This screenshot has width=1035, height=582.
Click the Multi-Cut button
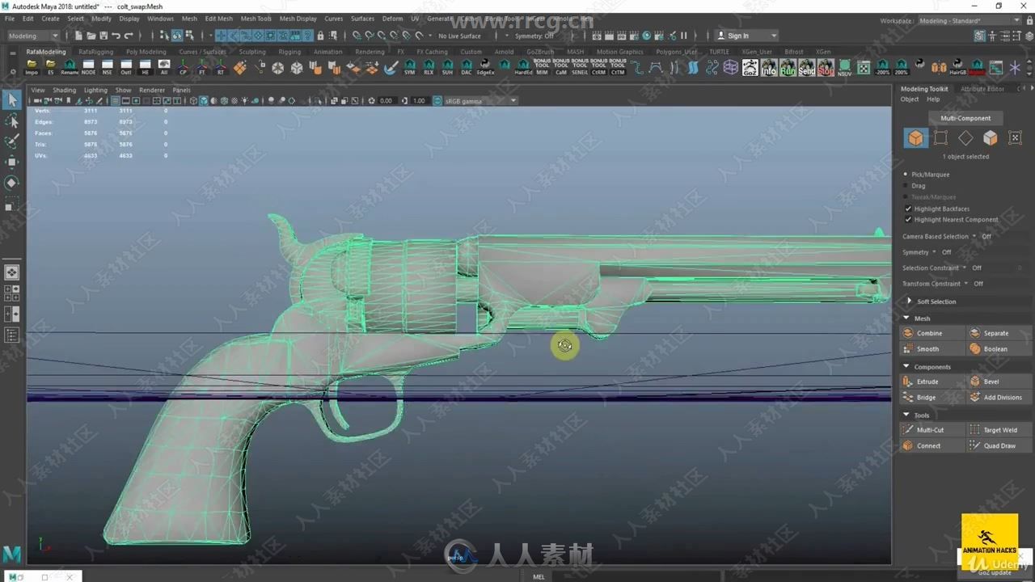point(933,430)
